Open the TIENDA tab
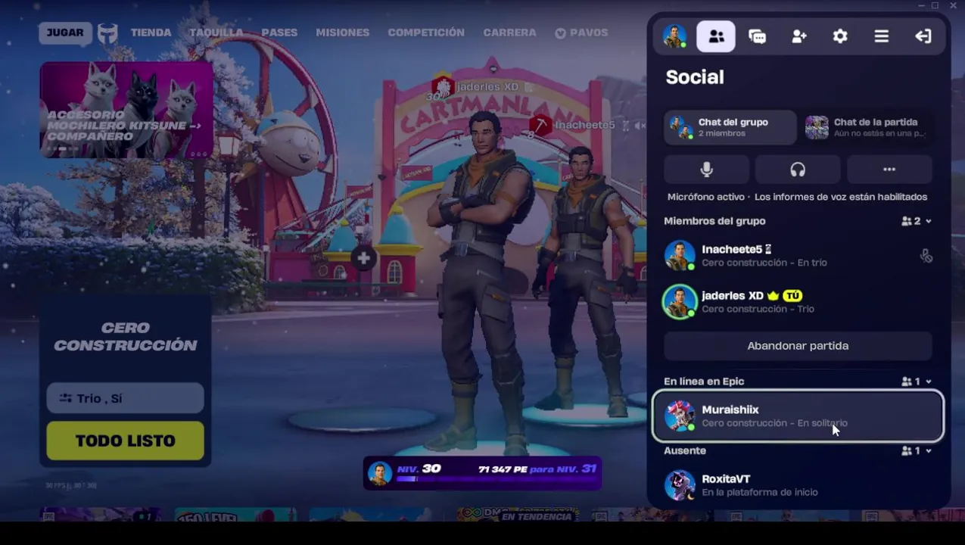The width and height of the screenshot is (965, 545). click(151, 33)
